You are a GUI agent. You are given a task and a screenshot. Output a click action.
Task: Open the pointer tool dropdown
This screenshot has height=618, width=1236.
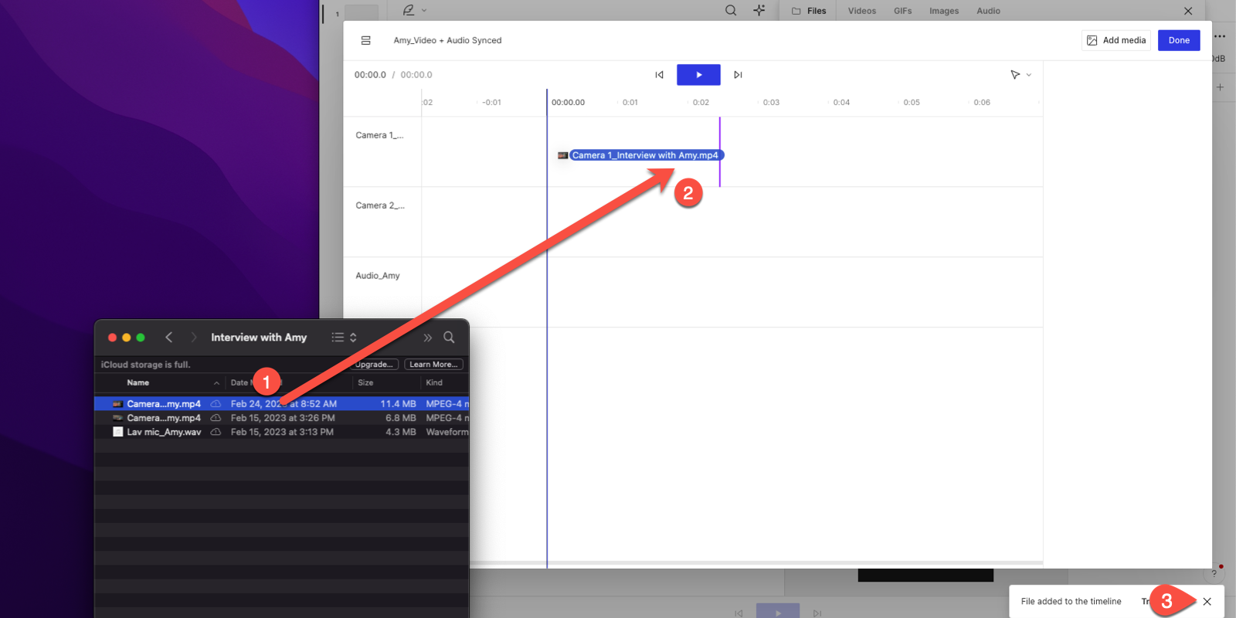[x=1029, y=75]
